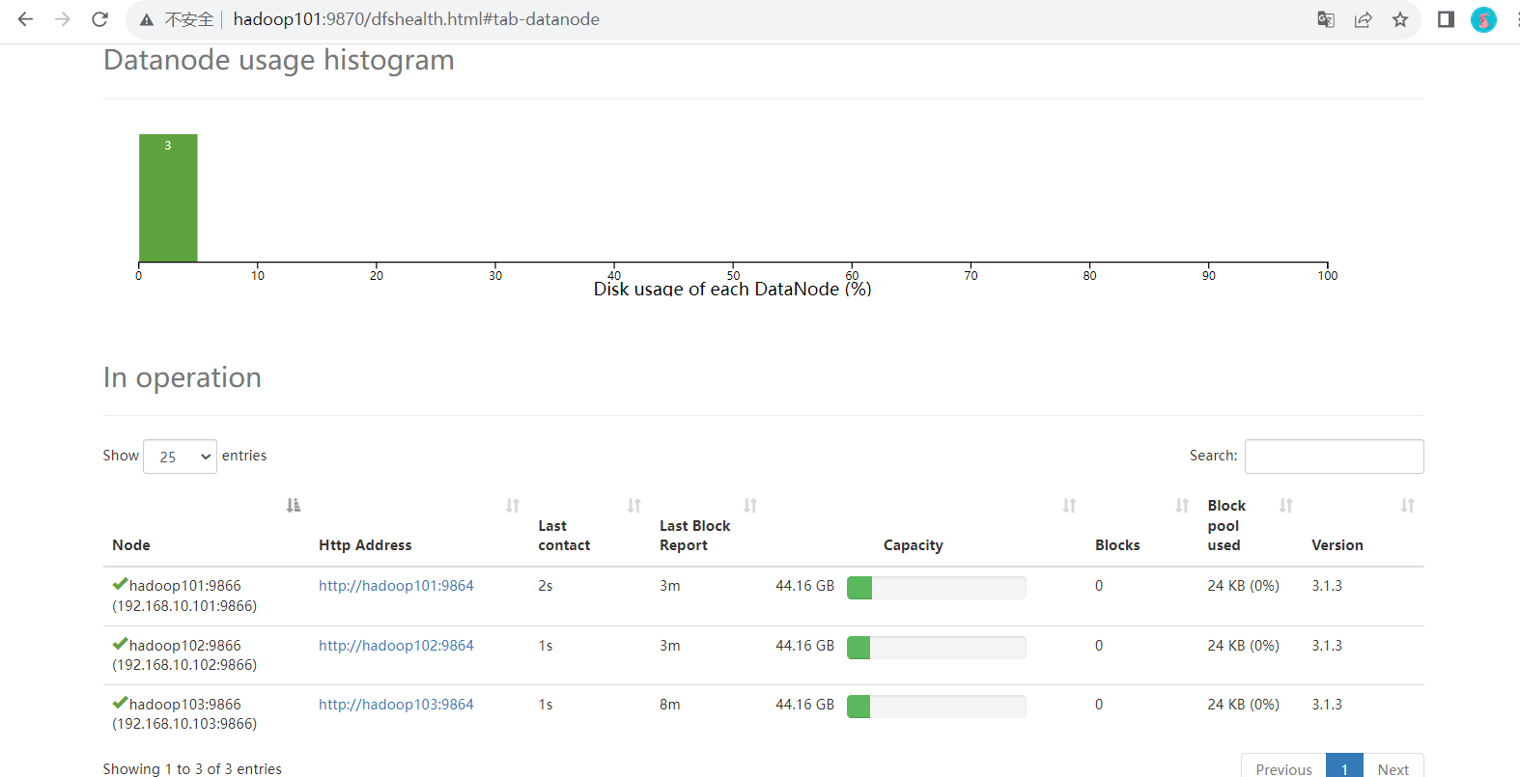The height and width of the screenshot is (777, 1520).
Task: Go to pagination page 1
Action: tap(1344, 768)
